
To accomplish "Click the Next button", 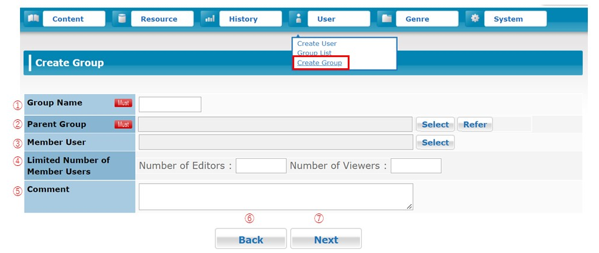I will 326,239.
